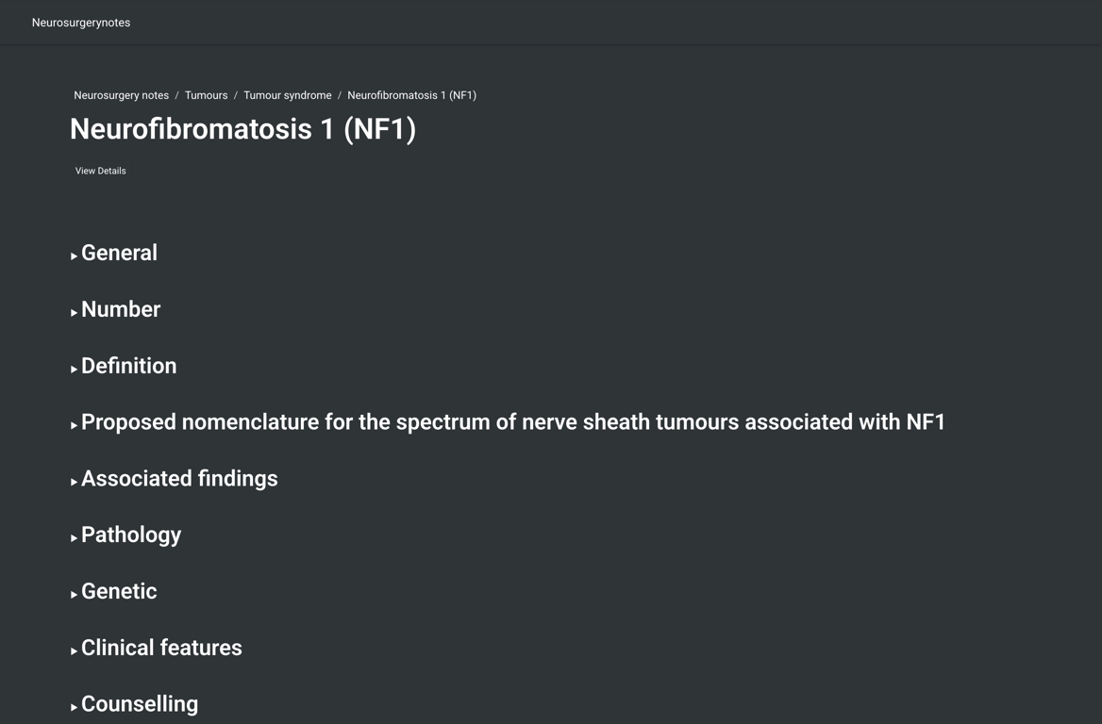The height and width of the screenshot is (724, 1102).
Task: Open the Tumours breadcrumb link
Action: point(206,95)
